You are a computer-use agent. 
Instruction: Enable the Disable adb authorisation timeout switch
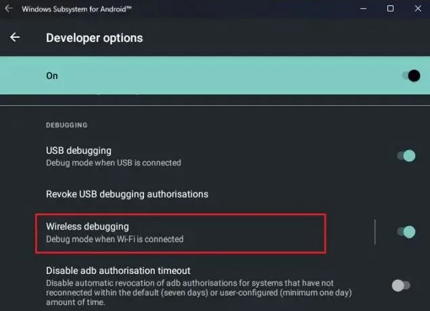[x=401, y=285]
